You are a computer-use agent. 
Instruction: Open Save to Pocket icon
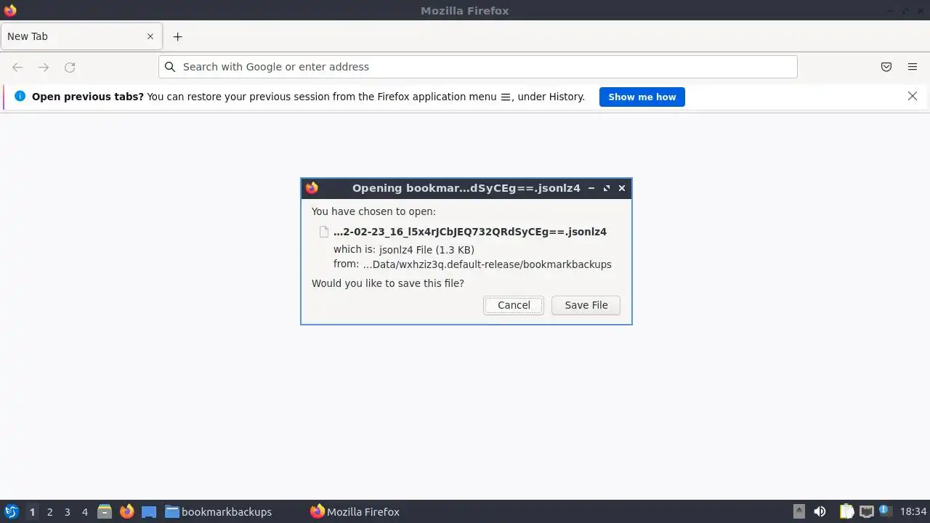[x=886, y=67]
